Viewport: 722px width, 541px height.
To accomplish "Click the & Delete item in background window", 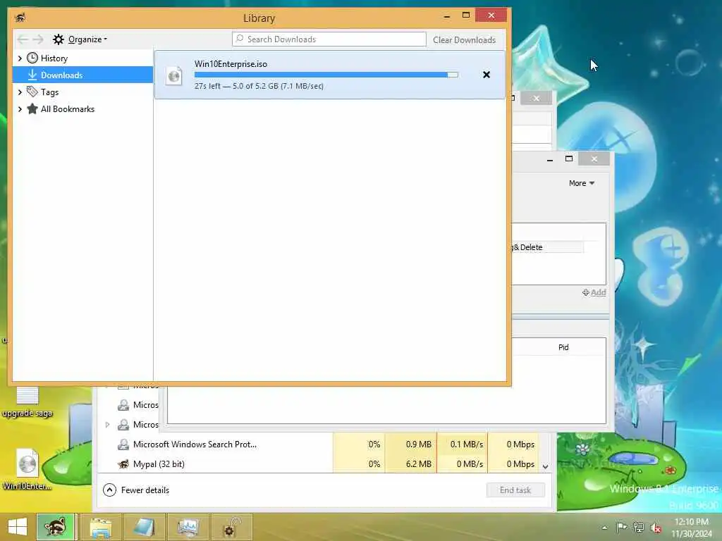I will 527,247.
